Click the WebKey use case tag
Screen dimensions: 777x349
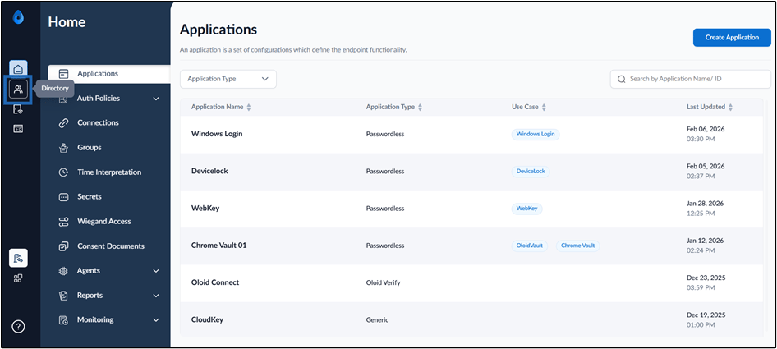tap(526, 209)
